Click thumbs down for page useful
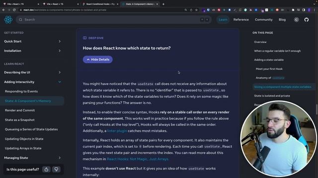The image size is (318, 178). pyautogui.click(x=56, y=169)
